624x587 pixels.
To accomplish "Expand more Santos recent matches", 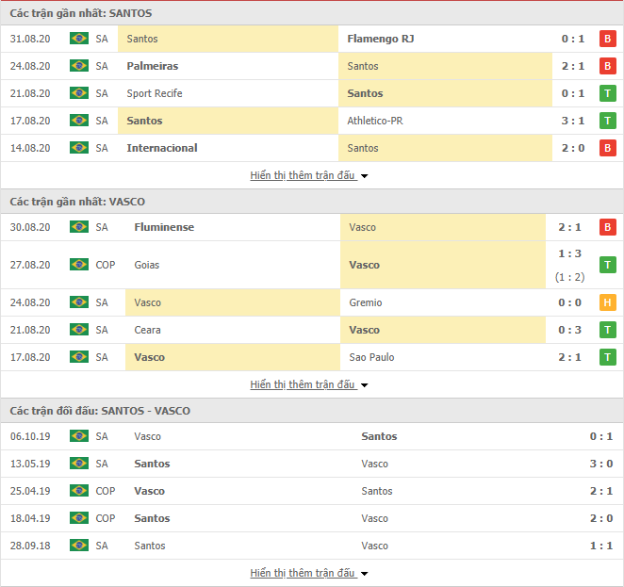I will tap(309, 175).
